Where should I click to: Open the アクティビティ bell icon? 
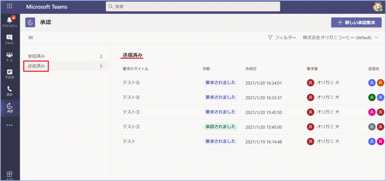[x=10, y=22]
